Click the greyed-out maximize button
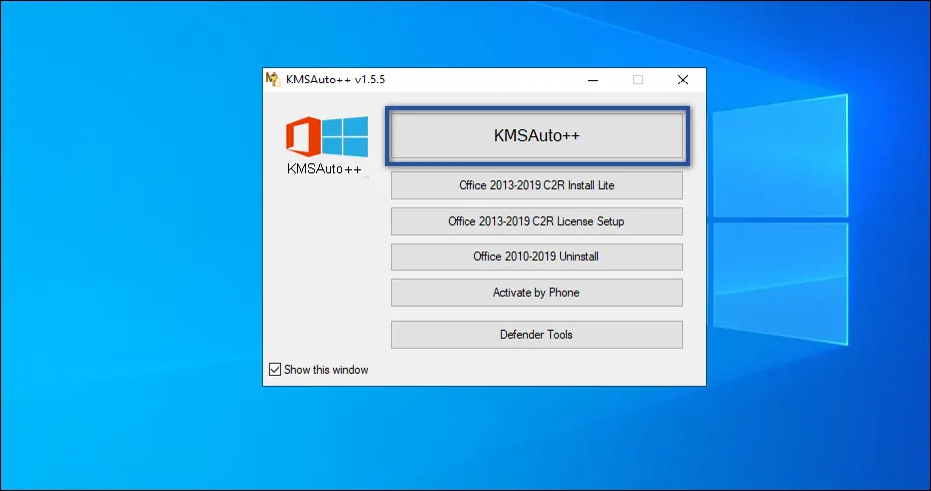This screenshot has height=491, width=931. point(638,80)
